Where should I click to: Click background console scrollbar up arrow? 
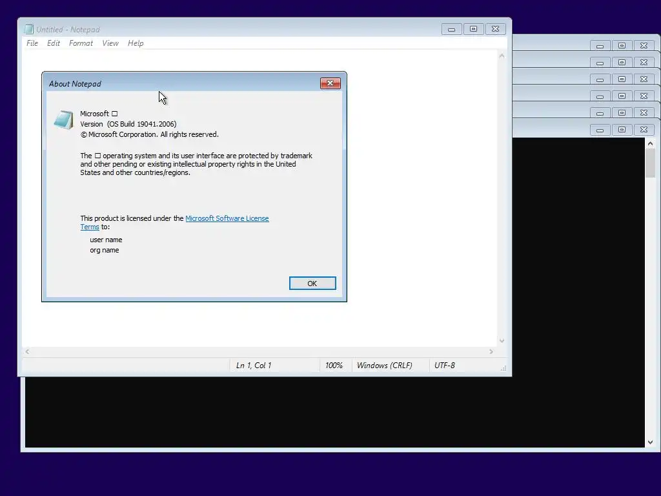click(x=650, y=144)
